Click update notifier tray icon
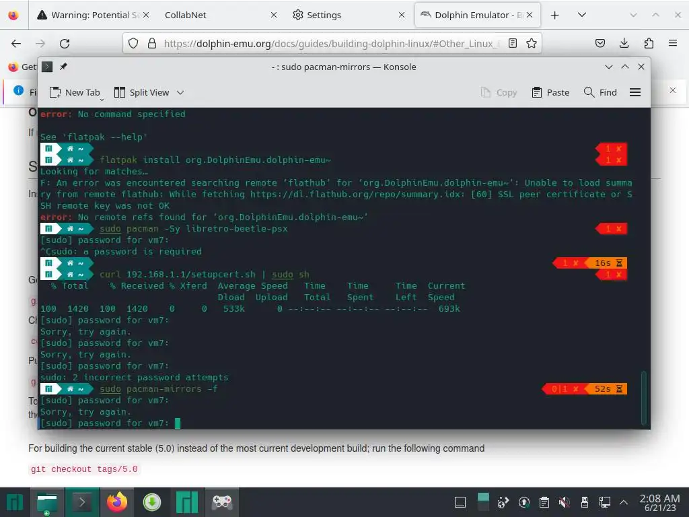Image resolution: width=689 pixels, height=517 pixels. tap(523, 502)
